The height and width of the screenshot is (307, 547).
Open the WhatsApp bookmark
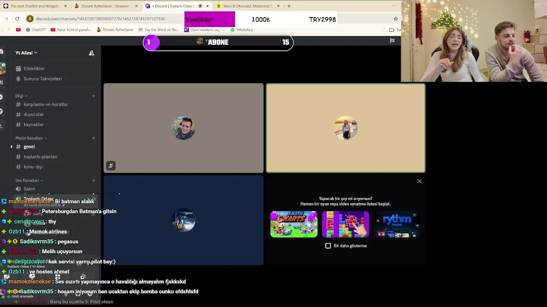pyautogui.click(x=241, y=30)
